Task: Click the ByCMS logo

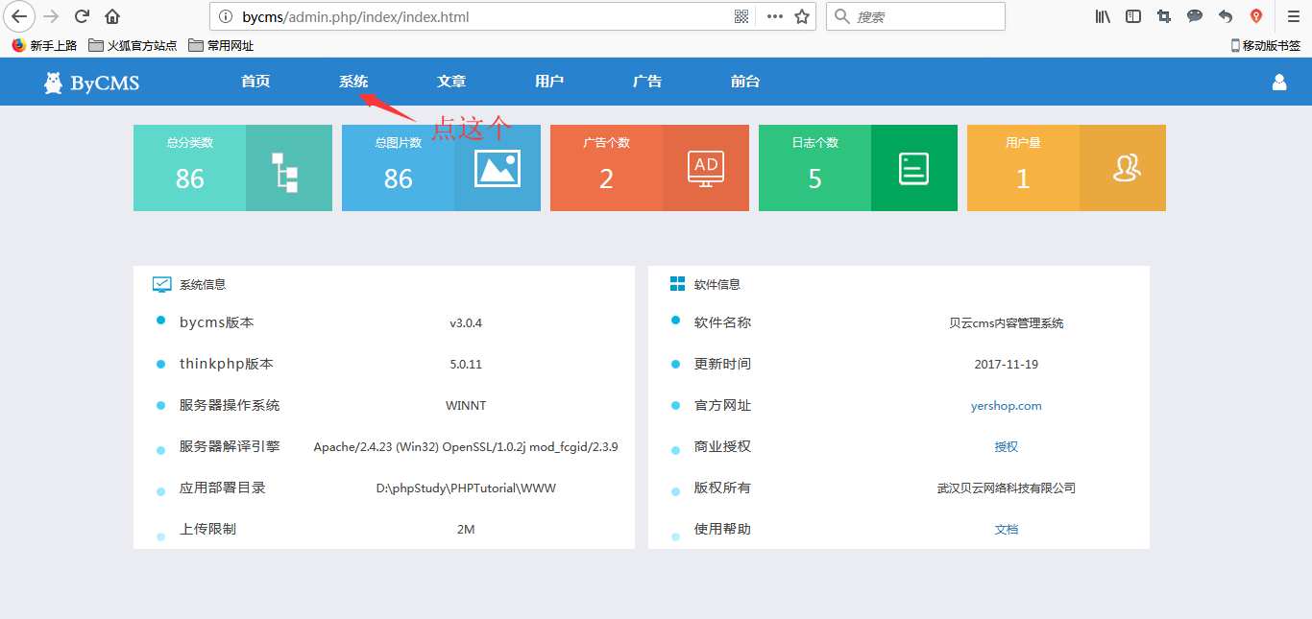Action: click(91, 83)
